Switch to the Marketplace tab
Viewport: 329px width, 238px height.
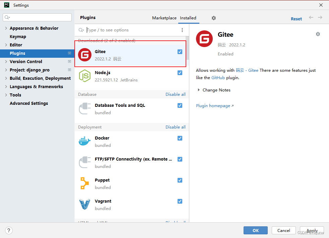coord(164,18)
